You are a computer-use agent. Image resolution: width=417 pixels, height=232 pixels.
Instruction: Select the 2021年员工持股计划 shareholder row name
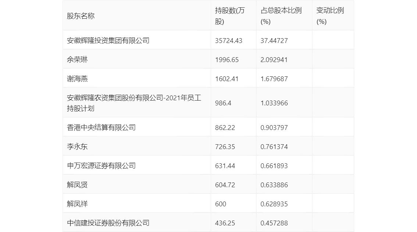click(134, 103)
